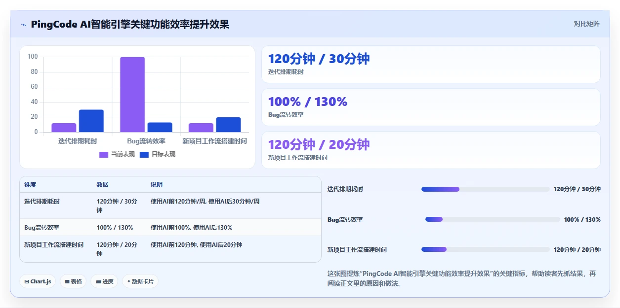Click the lightning icon beside the PingCode title
620x308 pixels.
point(23,25)
